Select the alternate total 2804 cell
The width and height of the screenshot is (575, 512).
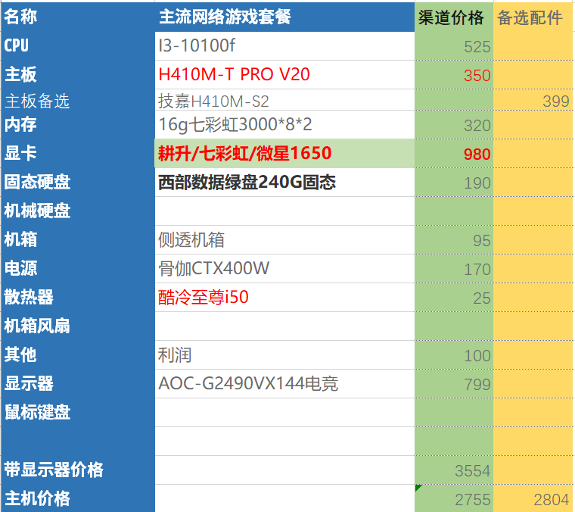pyautogui.click(x=533, y=498)
